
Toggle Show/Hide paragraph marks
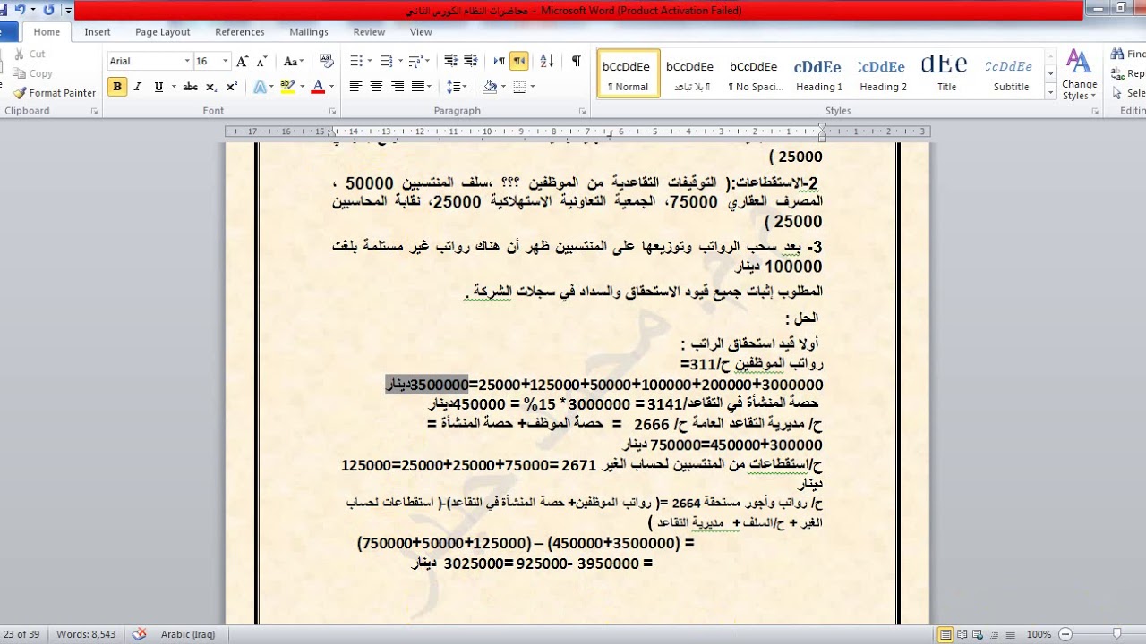tap(576, 61)
